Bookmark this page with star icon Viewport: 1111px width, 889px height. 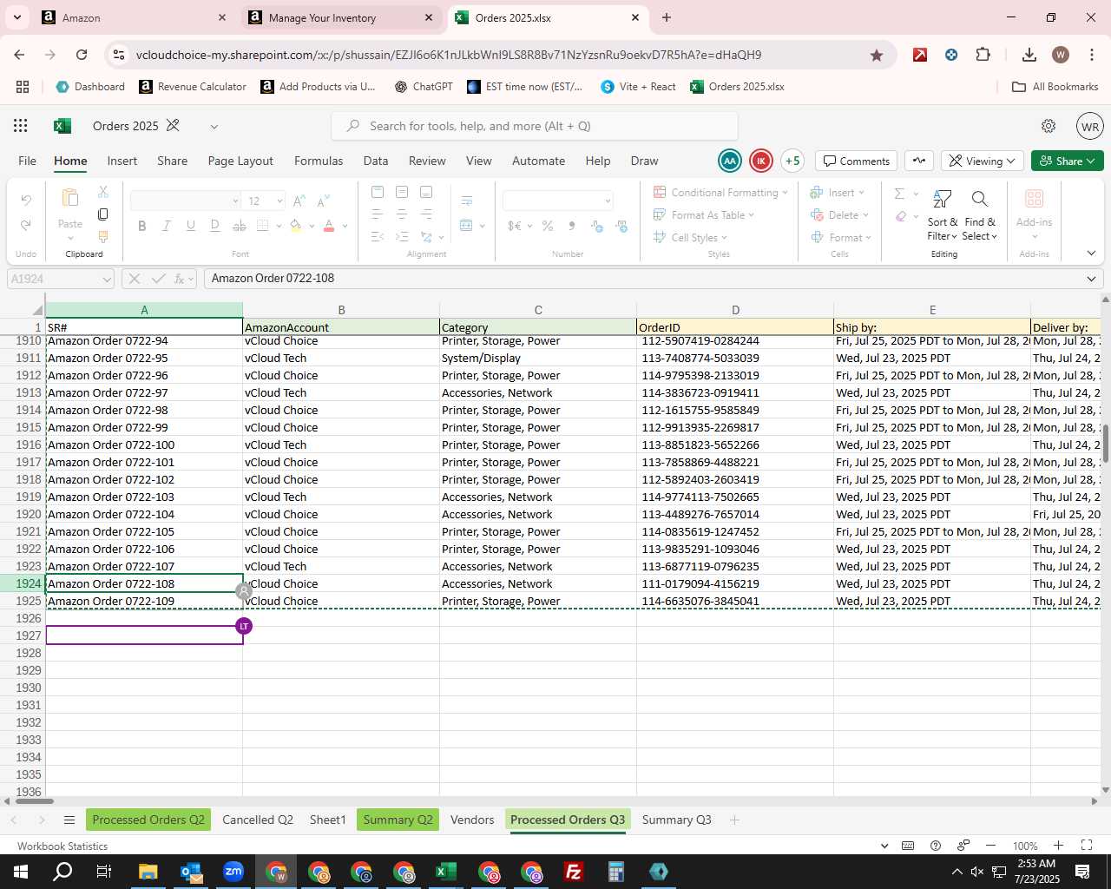click(877, 55)
